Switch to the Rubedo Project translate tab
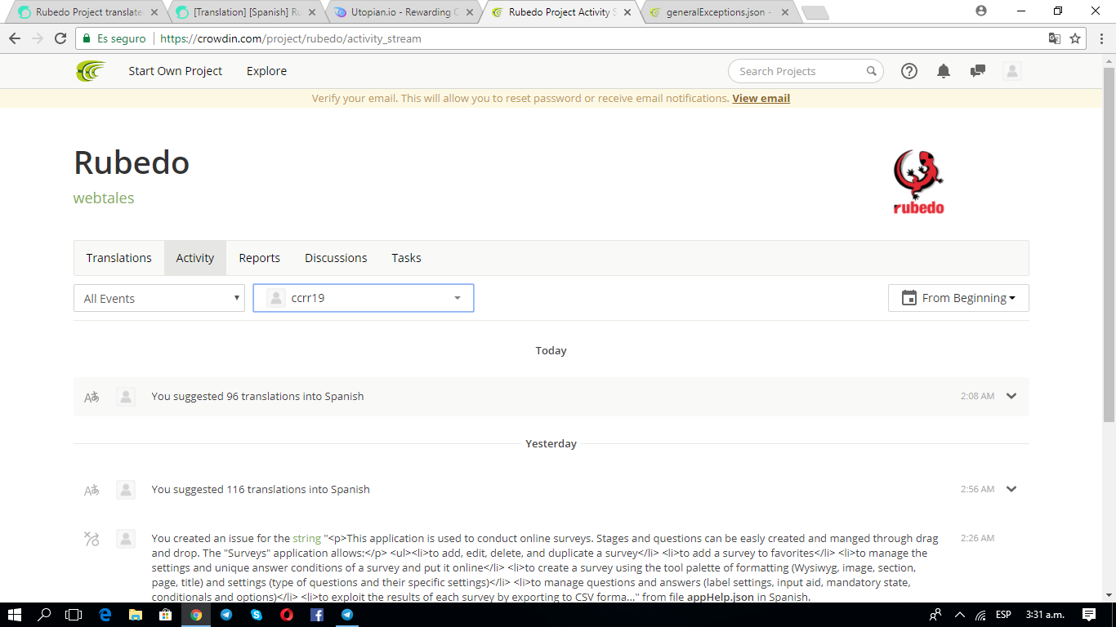 88,12
